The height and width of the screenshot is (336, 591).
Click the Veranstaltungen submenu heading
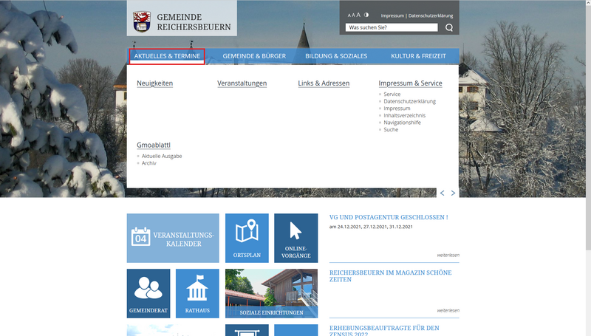pyautogui.click(x=242, y=83)
